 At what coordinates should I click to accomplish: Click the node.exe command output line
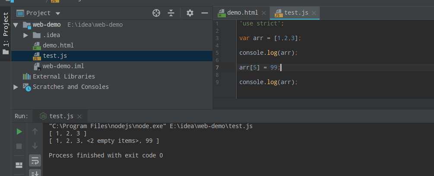[151, 126]
